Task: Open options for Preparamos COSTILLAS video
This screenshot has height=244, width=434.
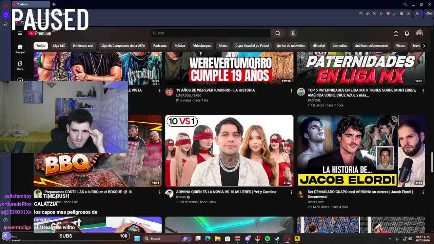Action: point(160,192)
